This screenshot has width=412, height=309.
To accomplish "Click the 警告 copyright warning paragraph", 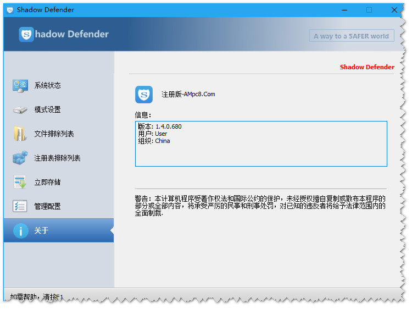I will [260, 206].
